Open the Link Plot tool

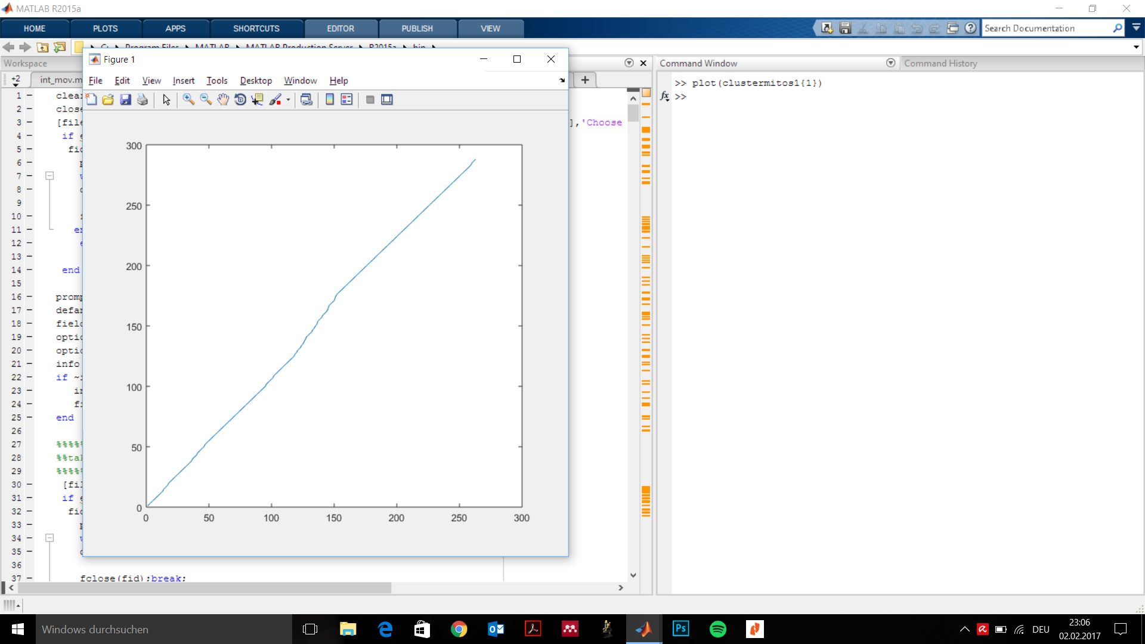point(307,100)
